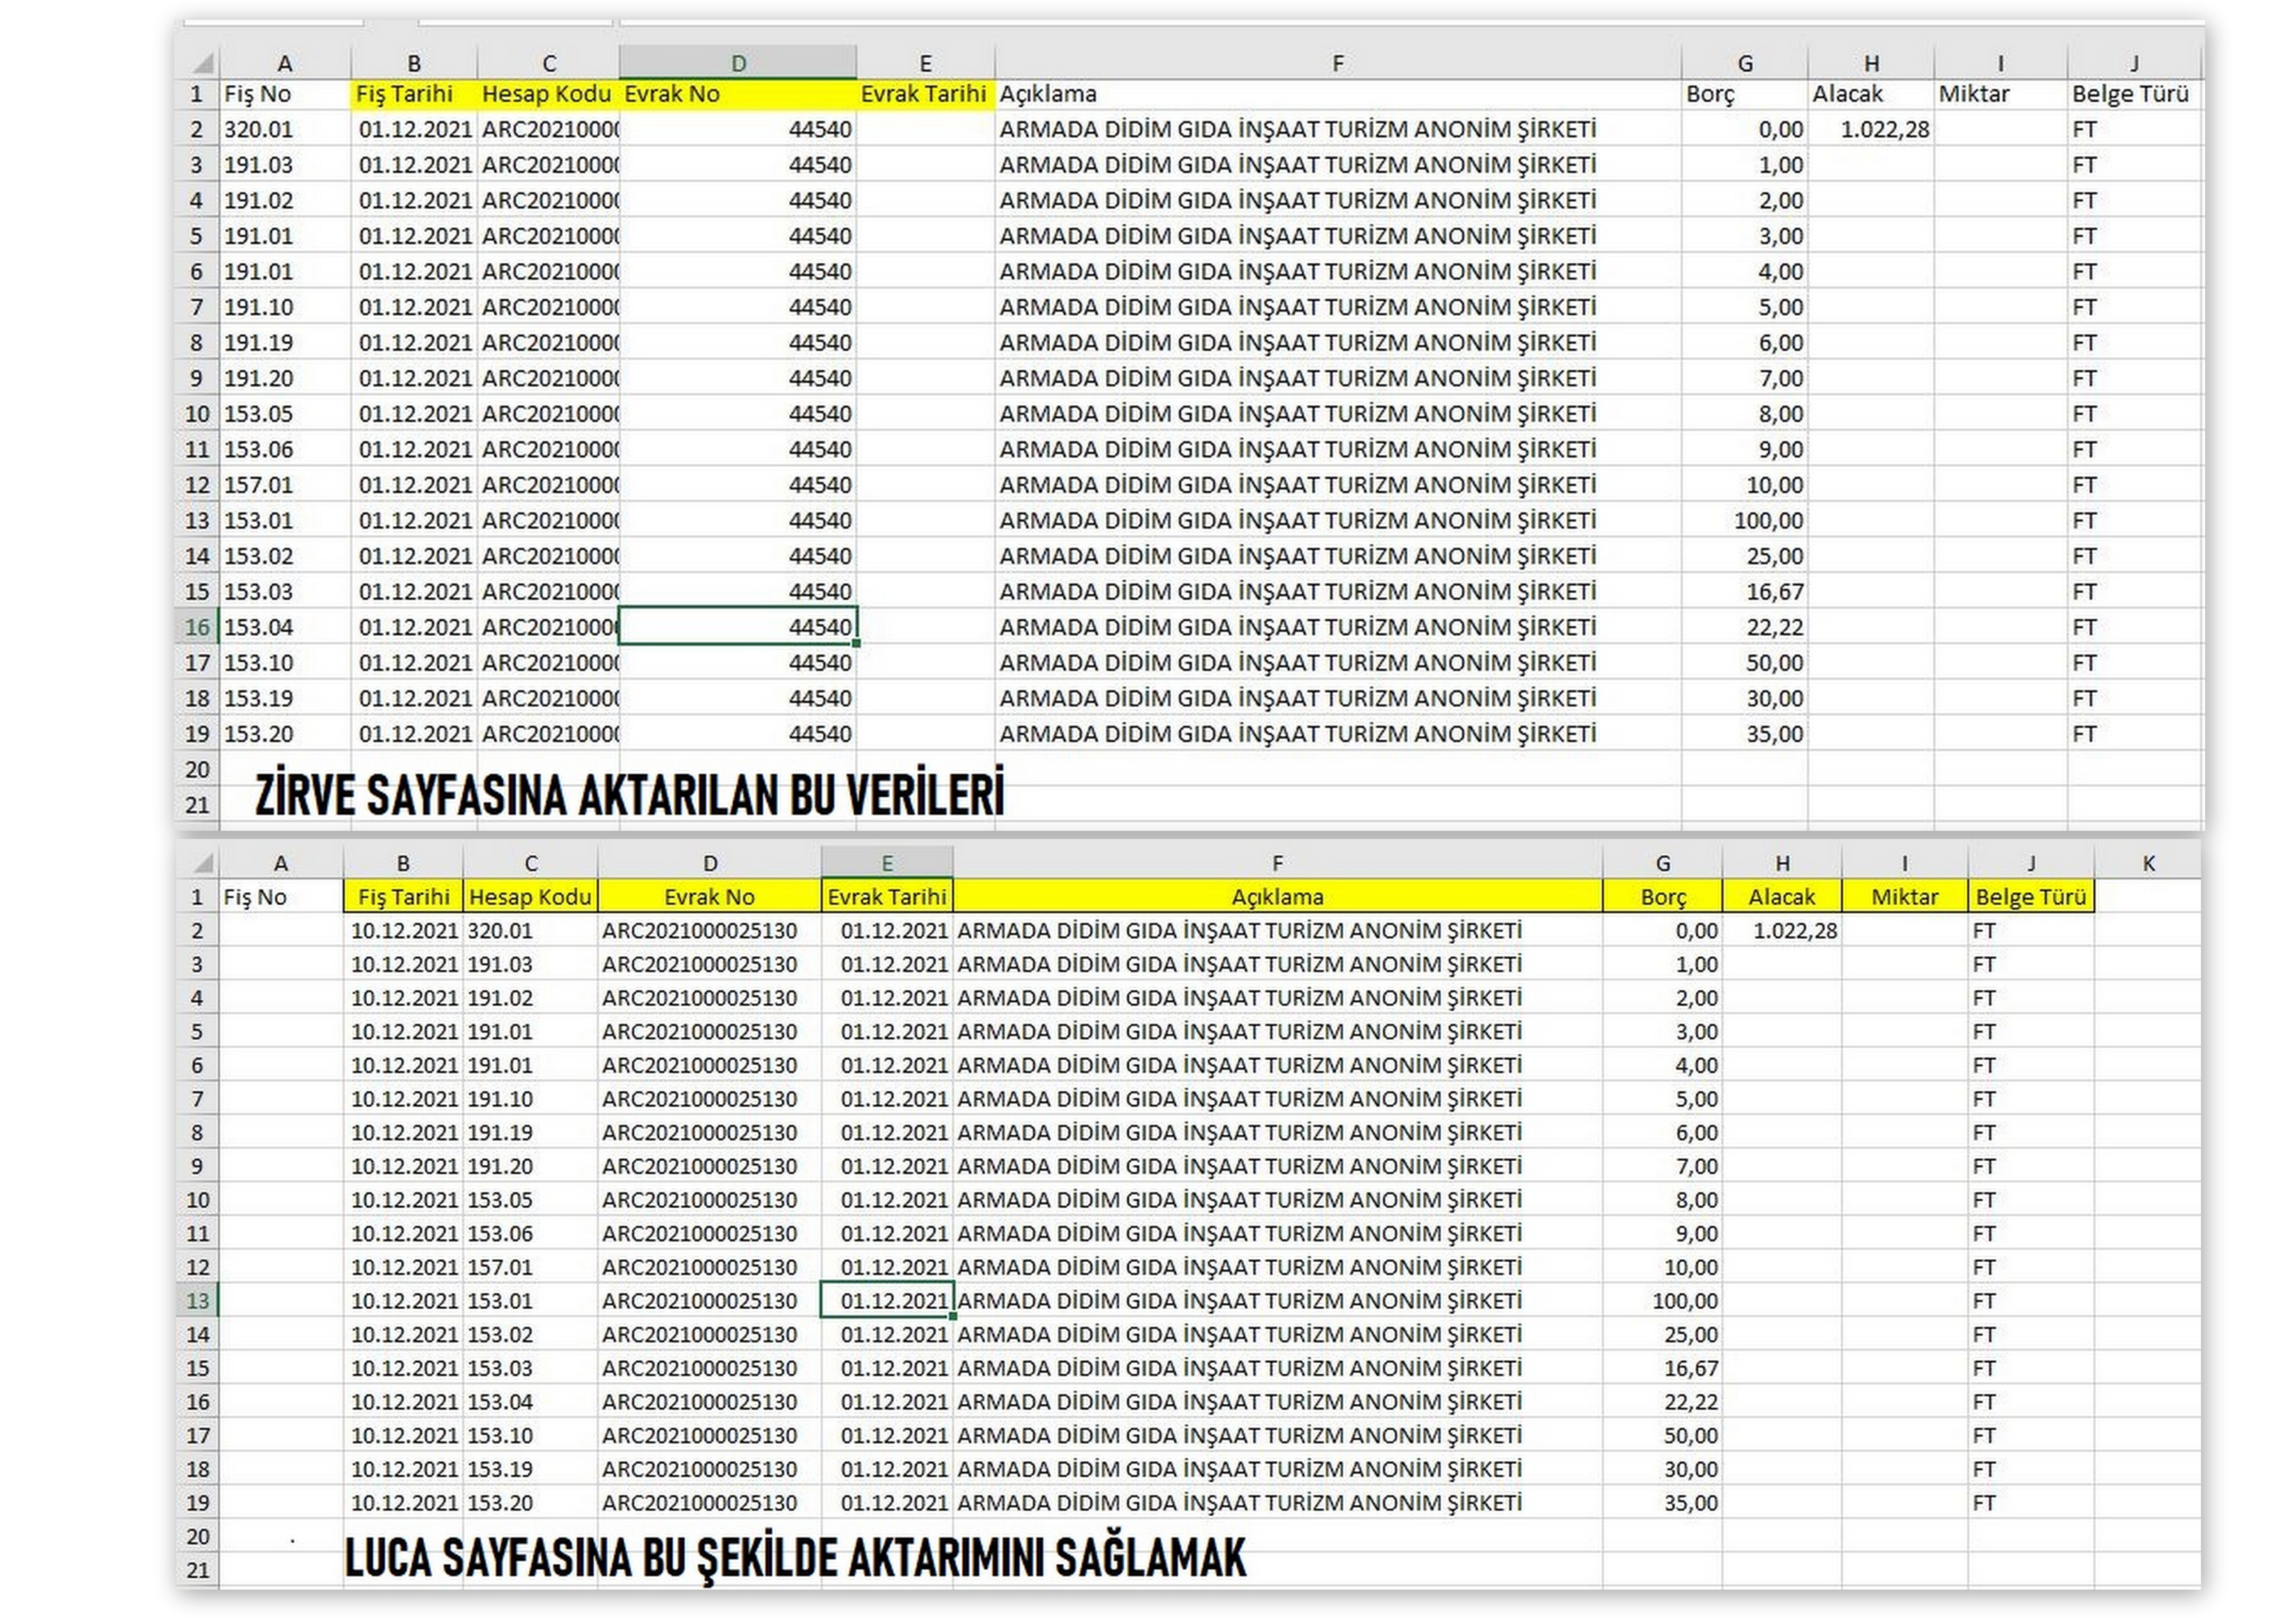Click 'Evrak No' header cell in Zirve sheet

pos(738,94)
